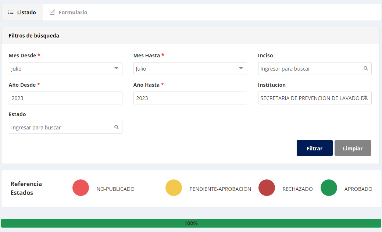Click the Filtros de búsqueda header

[x=190, y=36]
